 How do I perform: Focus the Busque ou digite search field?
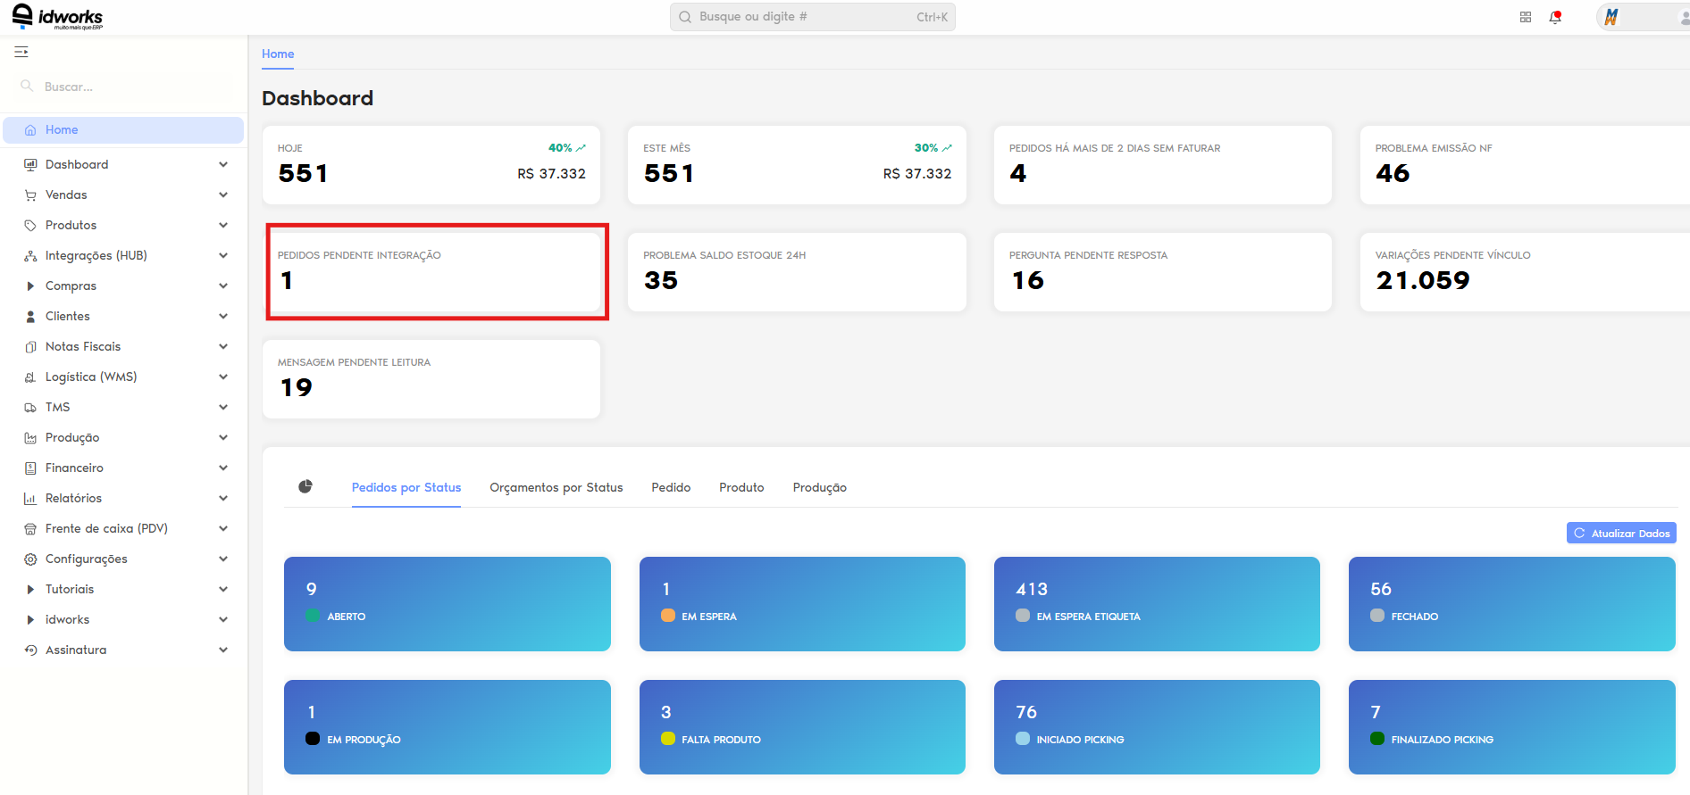point(813,17)
